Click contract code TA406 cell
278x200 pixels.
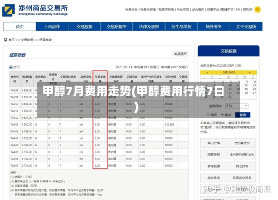pyautogui.click(x=14, y=159)
